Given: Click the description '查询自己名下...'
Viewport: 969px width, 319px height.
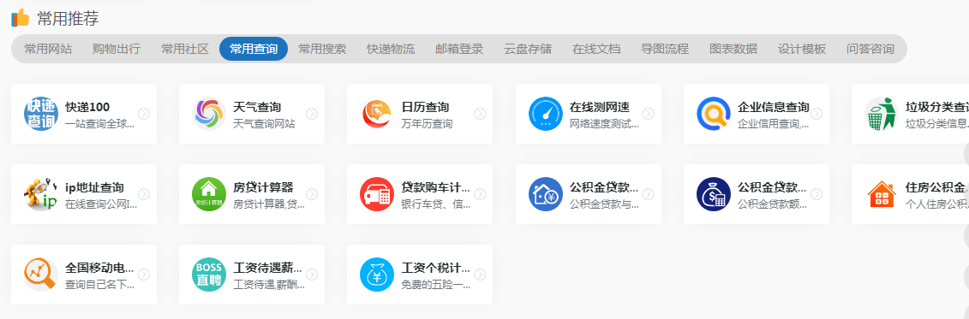Looking at the screenshot, I should [x=99, y=284].
